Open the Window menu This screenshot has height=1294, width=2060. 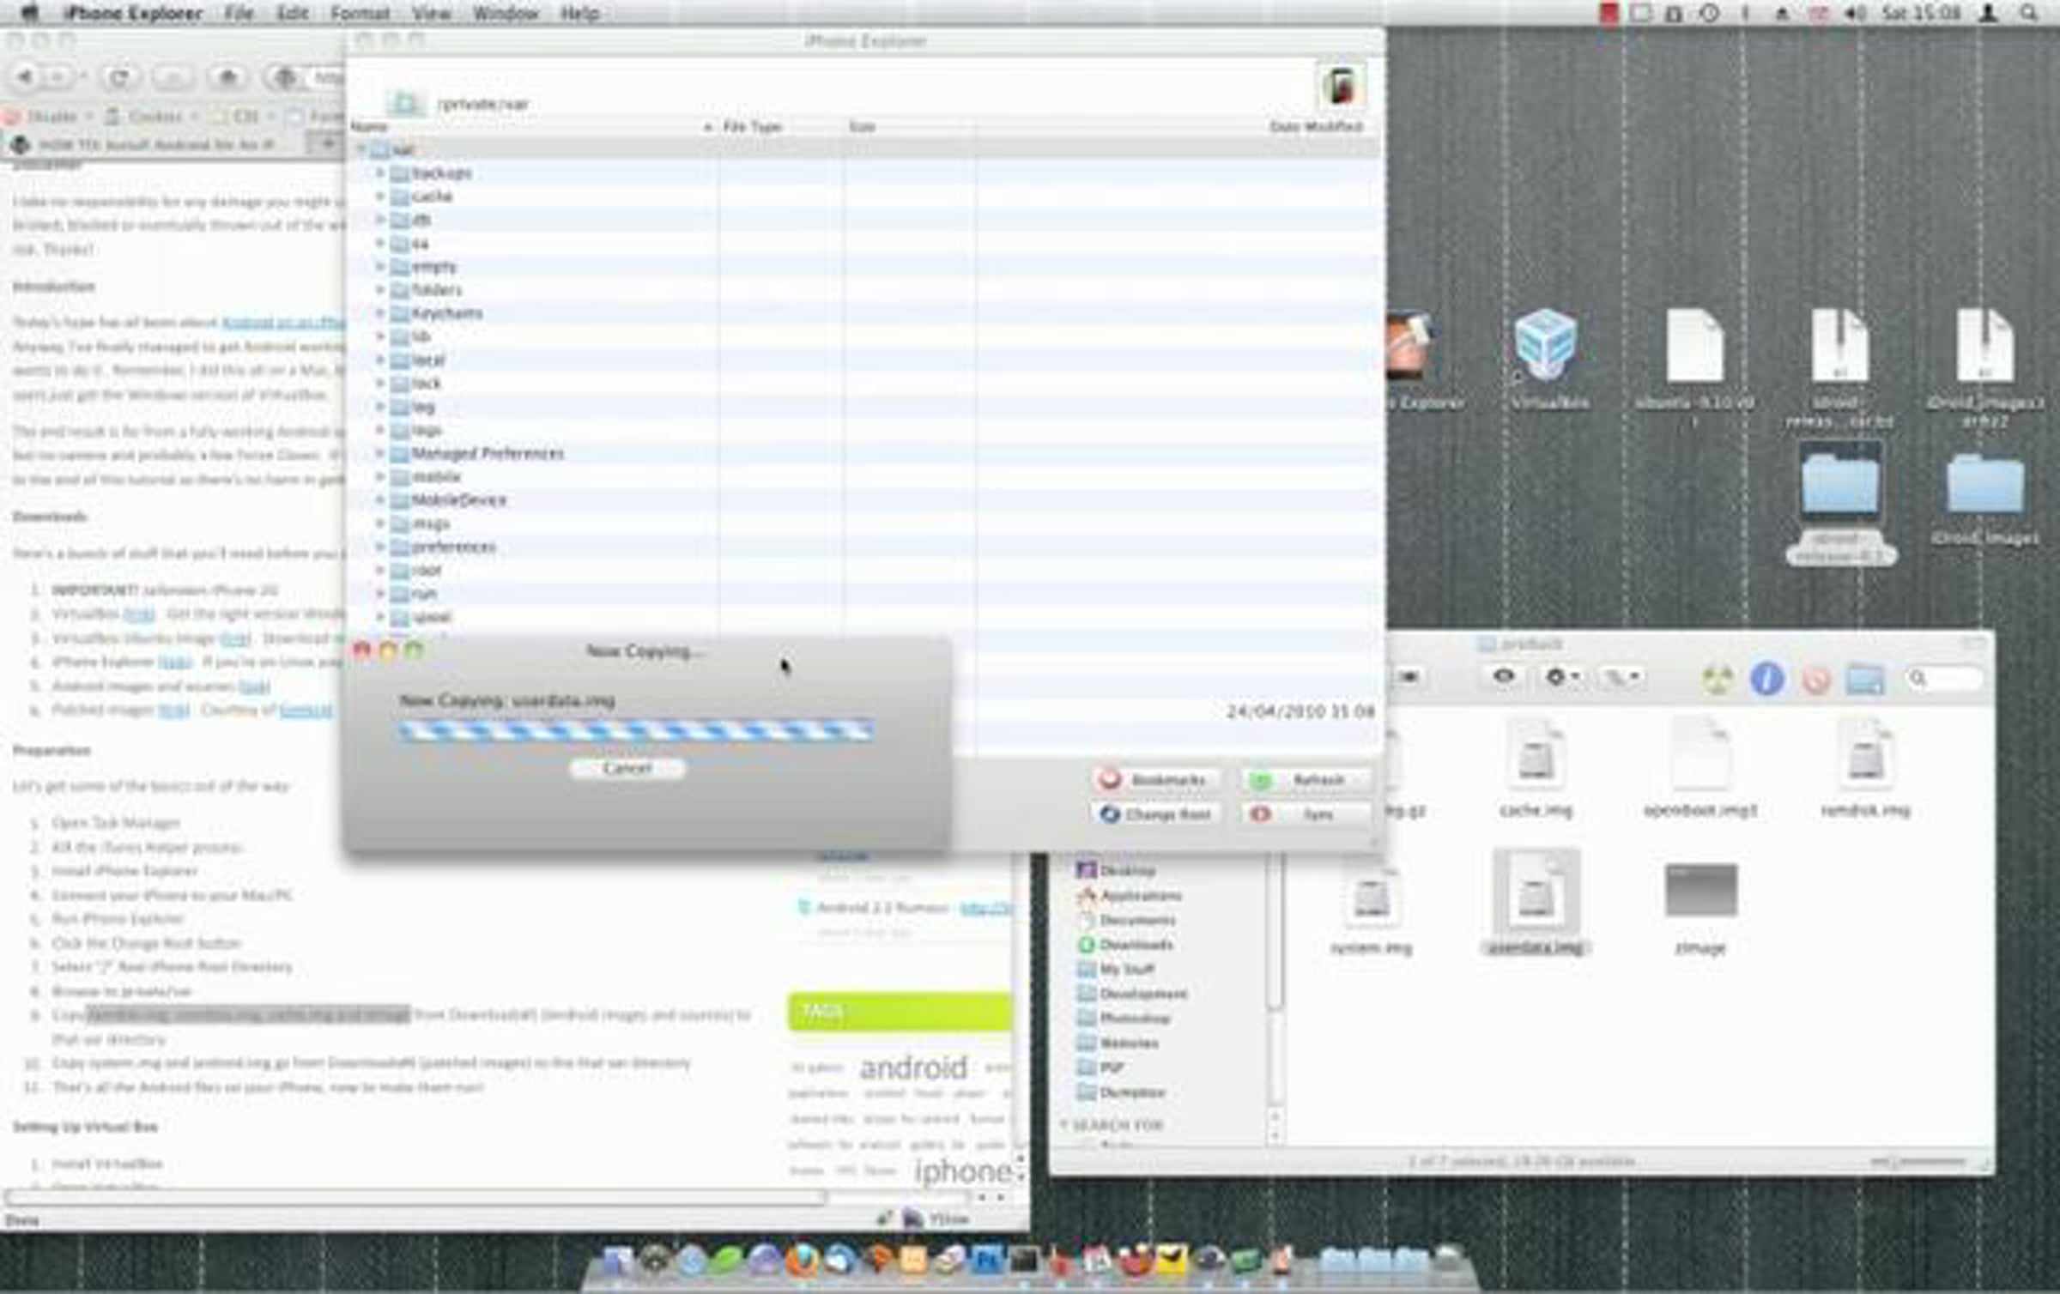pos(506,13)
